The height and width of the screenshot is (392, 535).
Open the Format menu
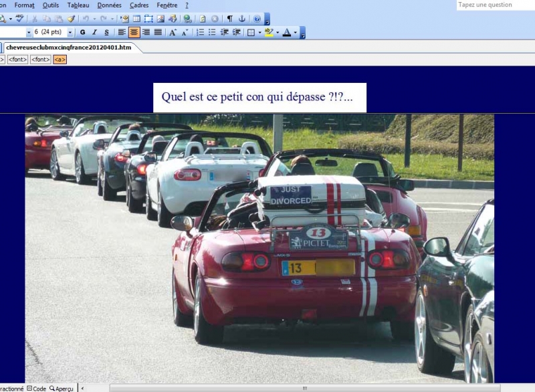click(24, 5)
